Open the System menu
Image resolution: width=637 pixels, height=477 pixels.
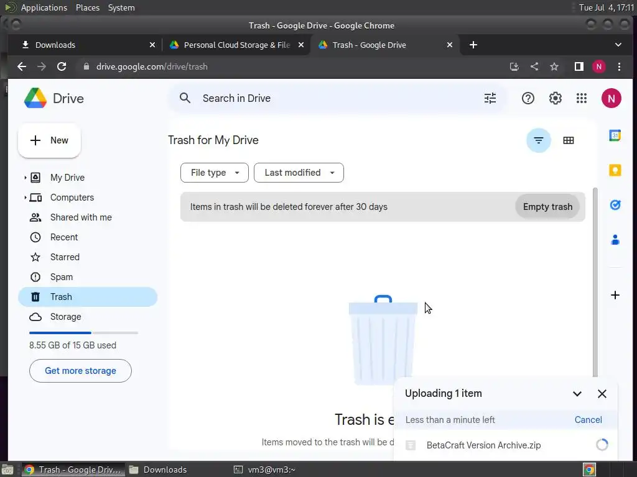[x=121, y=7]
